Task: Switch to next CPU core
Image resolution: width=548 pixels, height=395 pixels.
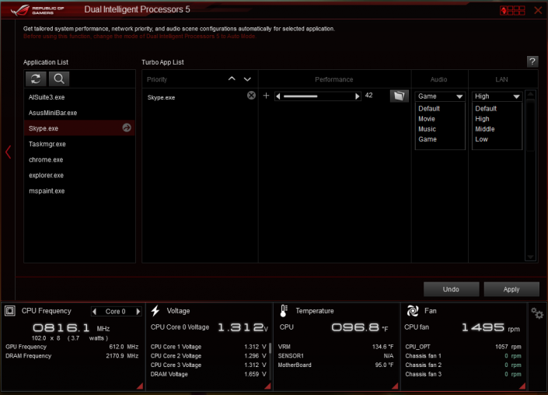Action: (138, 311)
